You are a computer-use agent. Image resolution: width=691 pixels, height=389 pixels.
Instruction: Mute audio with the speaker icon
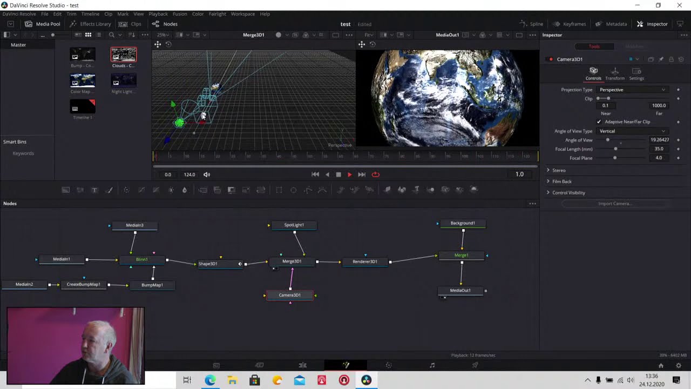tap(207, 175)
